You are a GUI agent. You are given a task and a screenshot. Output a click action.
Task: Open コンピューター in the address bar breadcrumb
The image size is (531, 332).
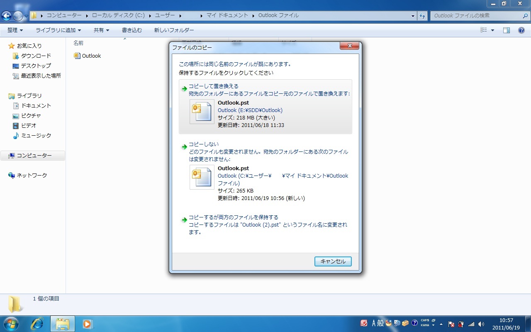click(x=64, y=16)
